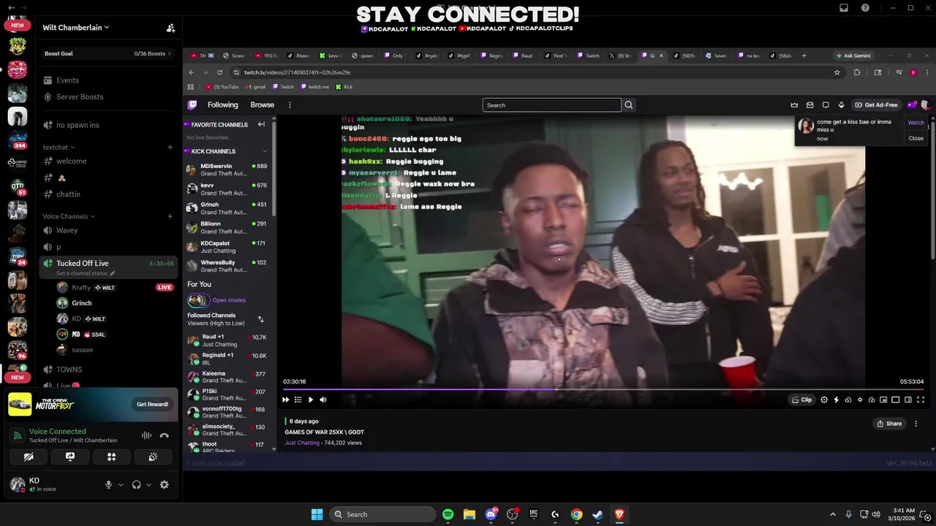Open Twitch more options three-dot menu beside Browse
This screenshot has height=526, width=936.
pos(290,105)
